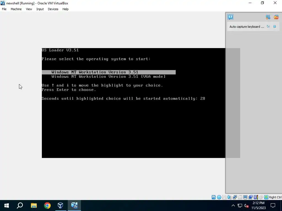The height and width of the screenshot is (211, 282).
Task: Click the notification ordering icon with down arrow
Action: pyautogui.click(x=268, y=17)
